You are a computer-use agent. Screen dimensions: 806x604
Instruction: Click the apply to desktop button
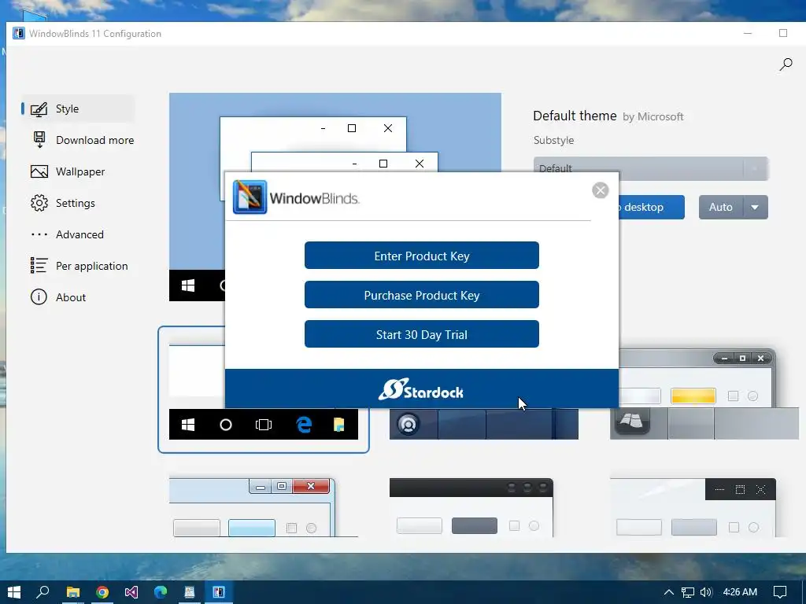(652, 207)
